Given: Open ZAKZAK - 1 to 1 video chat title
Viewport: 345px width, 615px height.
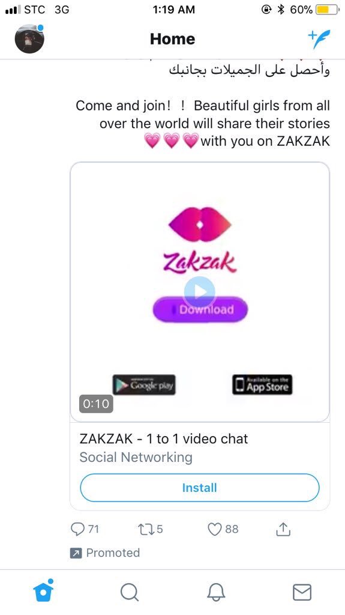Looking at the screenshot, I should click(164, 438).
